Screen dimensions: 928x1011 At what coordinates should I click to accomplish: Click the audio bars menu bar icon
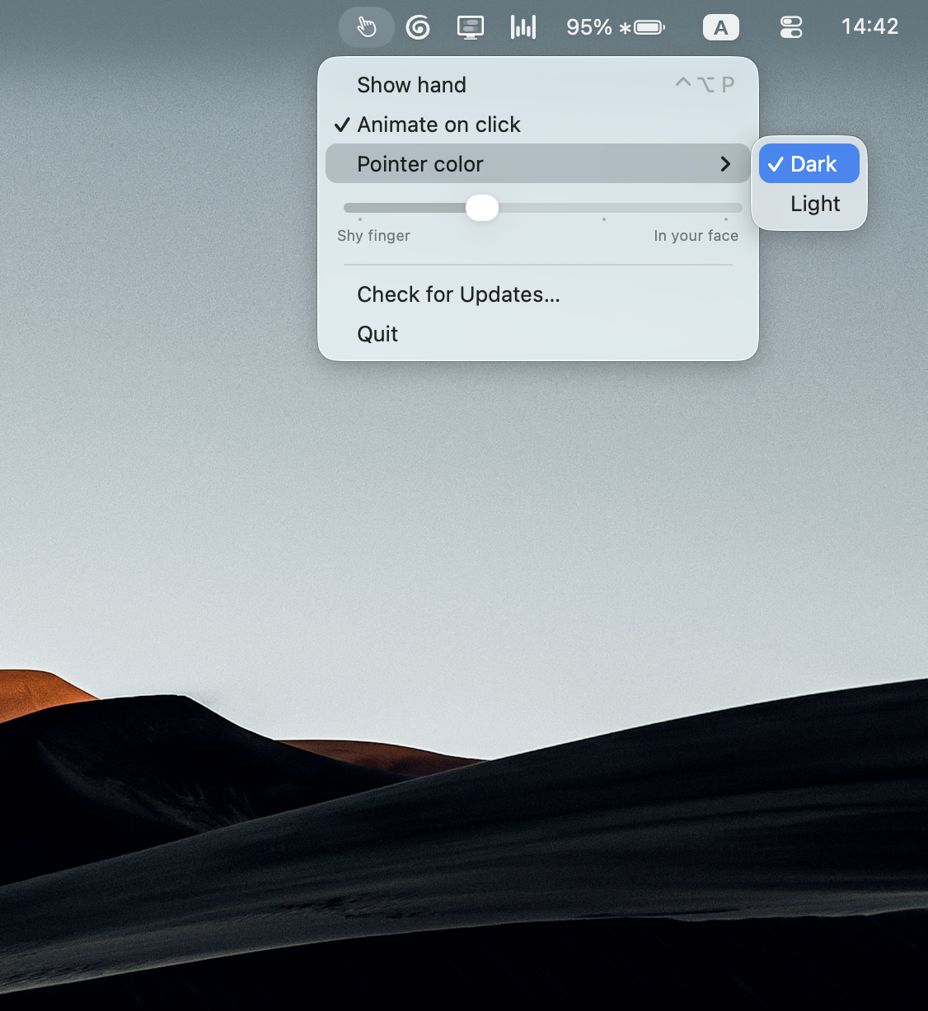tap(523, 28)
